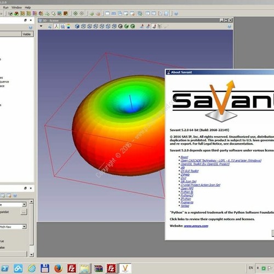Viewport: 274px width, 274px height.
Task: Click the first green rotate view icon
Action: point(127,26)
